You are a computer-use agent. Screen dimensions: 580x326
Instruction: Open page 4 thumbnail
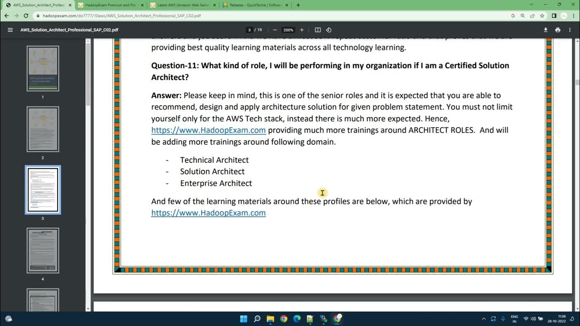coord(43,250)
